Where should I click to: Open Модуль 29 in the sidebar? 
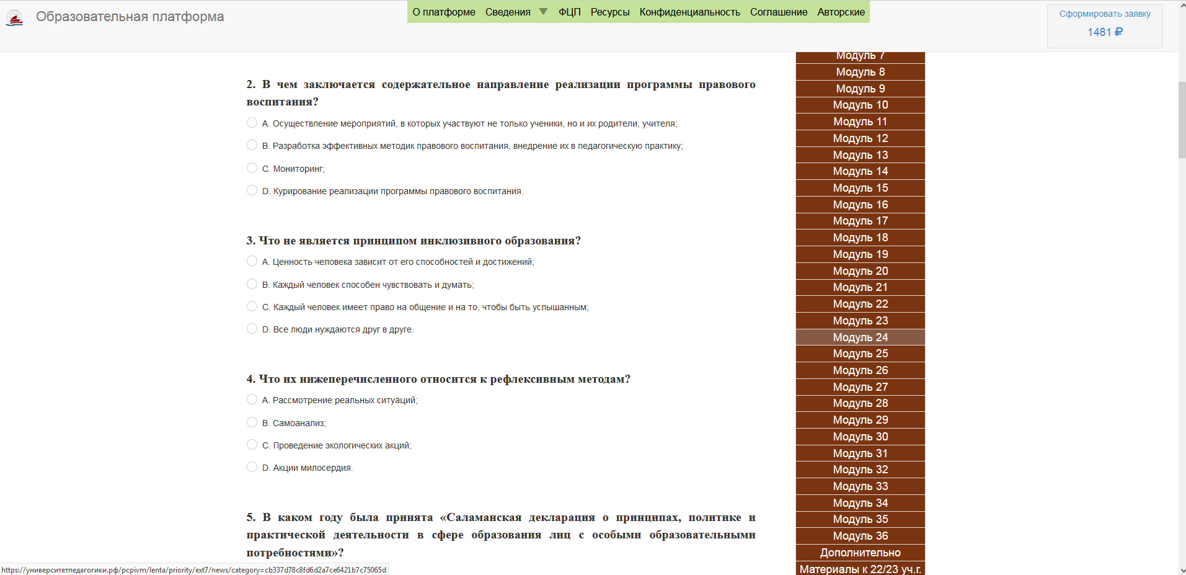tap(860, 420)
